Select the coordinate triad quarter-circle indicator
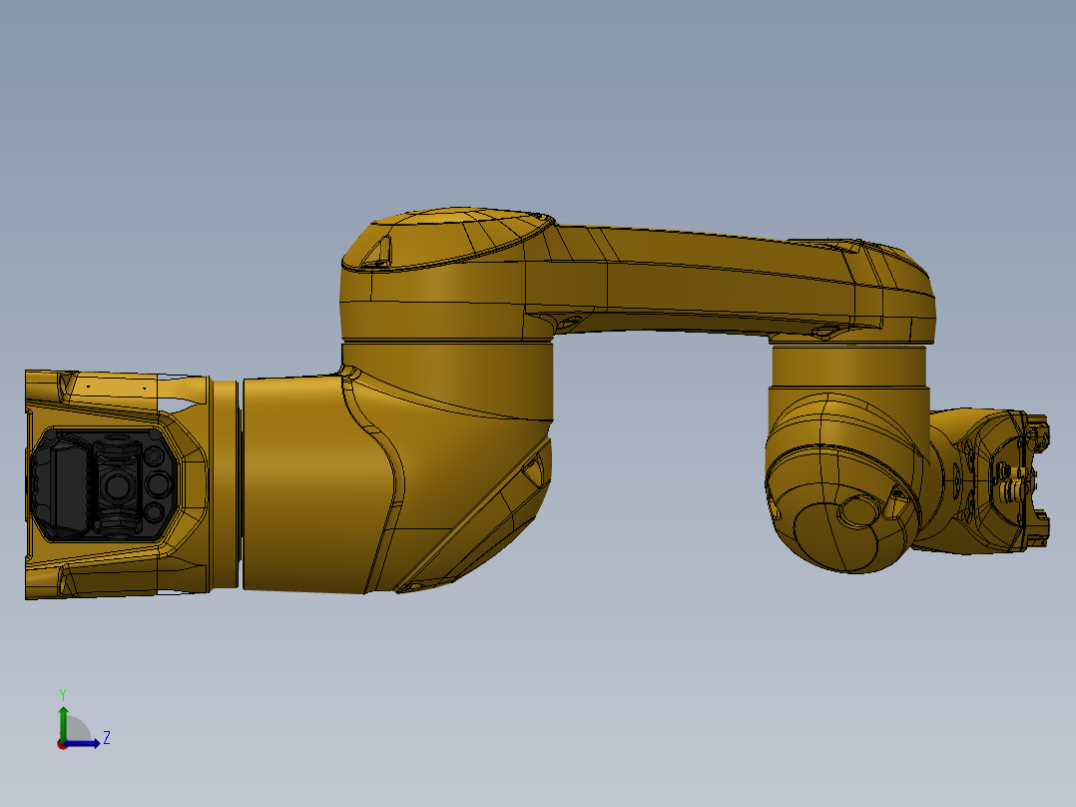 click(79, 726)
